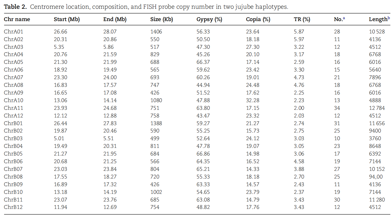Click the ChrB06 row label

tap(13, 161)
